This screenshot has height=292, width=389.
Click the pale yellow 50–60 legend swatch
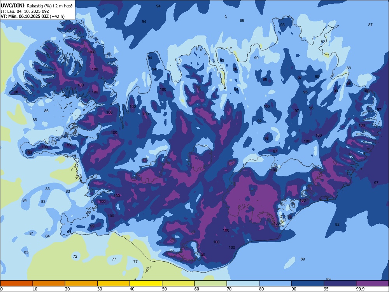coord(178,283)
